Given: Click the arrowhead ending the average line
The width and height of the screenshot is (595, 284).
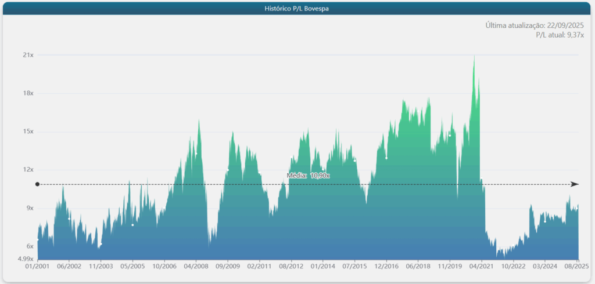Looking at the screenshot, I should (x=575, y=184).
